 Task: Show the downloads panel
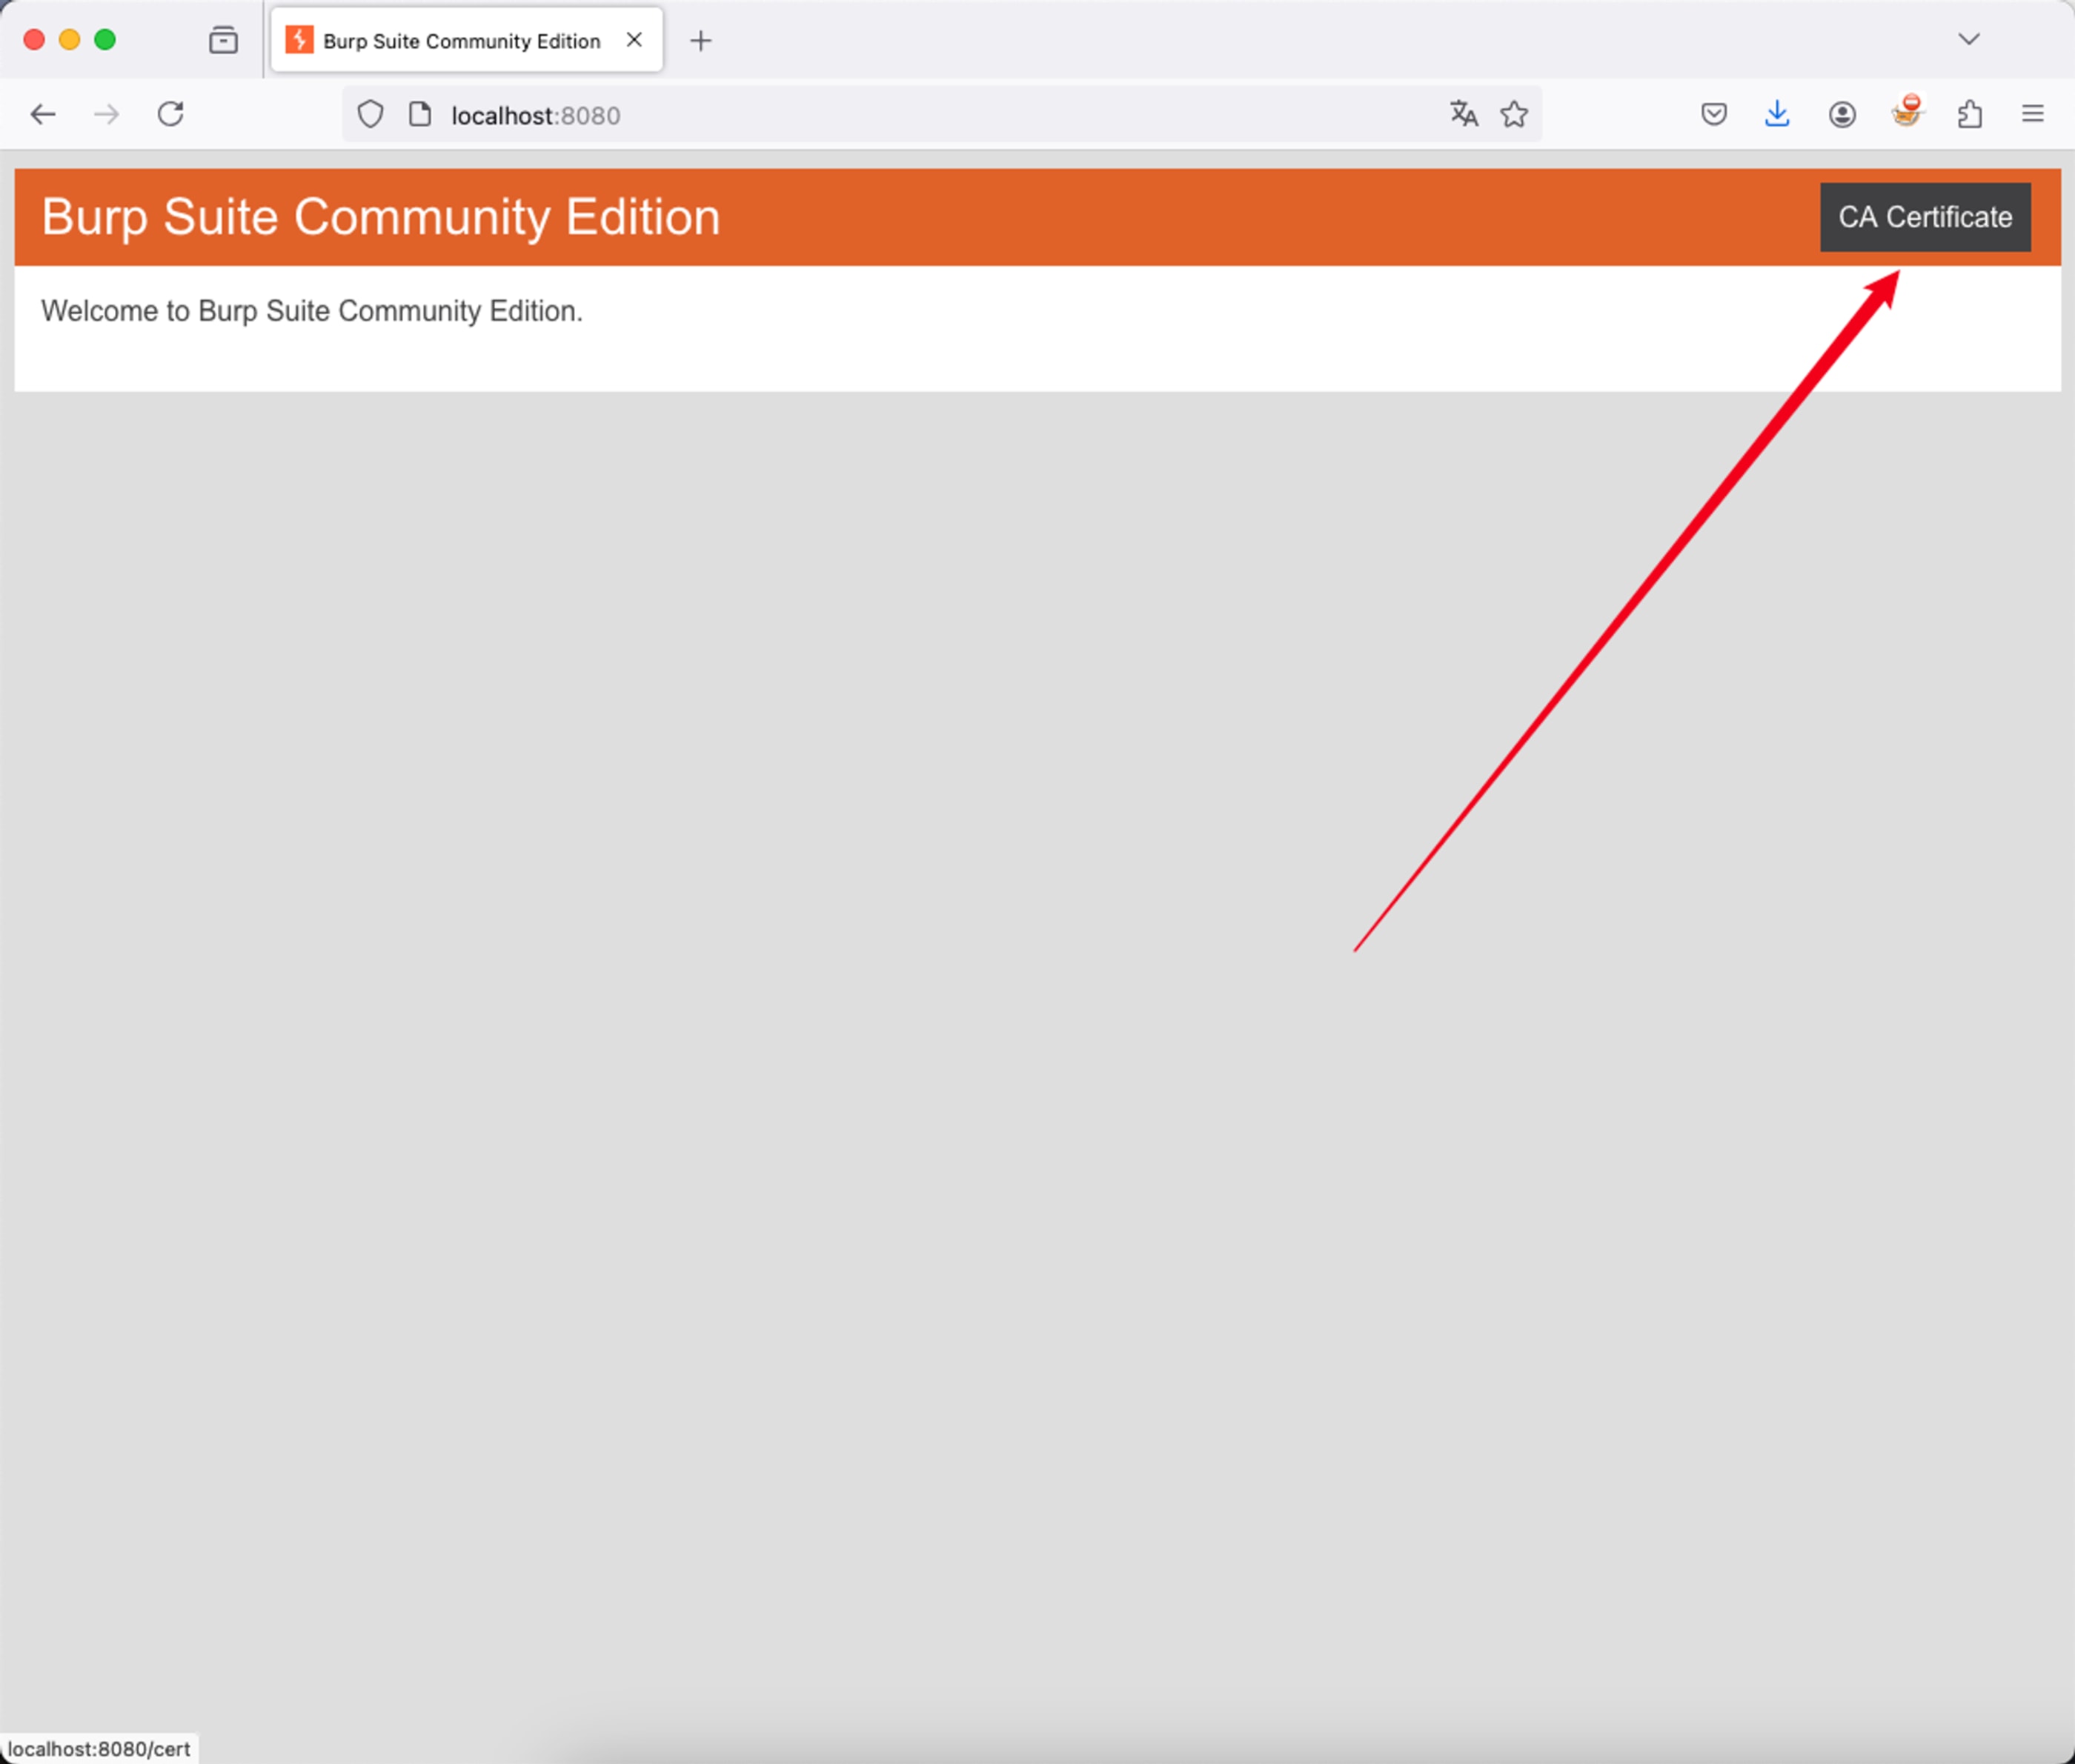coord(1777,114)
